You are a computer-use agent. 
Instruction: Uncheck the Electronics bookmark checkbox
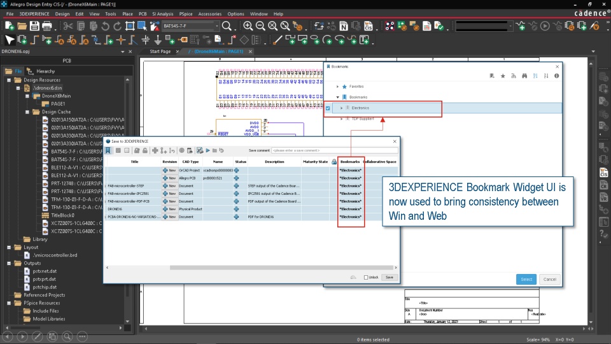click(328, 108)
